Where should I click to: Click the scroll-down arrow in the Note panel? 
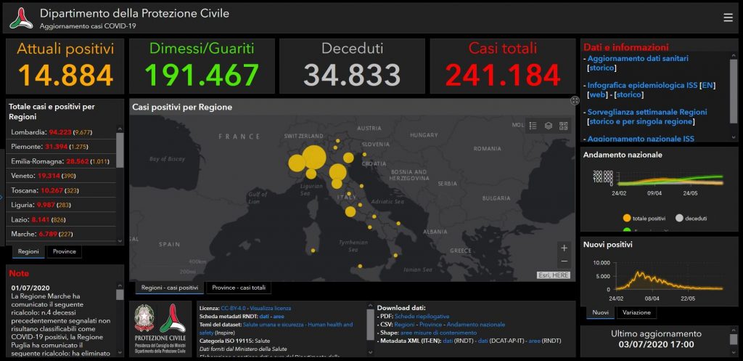point(120,353)
